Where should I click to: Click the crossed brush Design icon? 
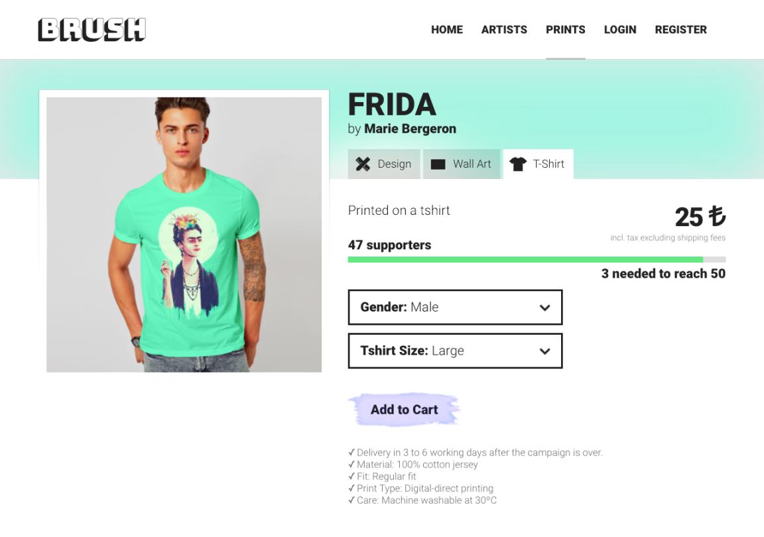(363, 164)
